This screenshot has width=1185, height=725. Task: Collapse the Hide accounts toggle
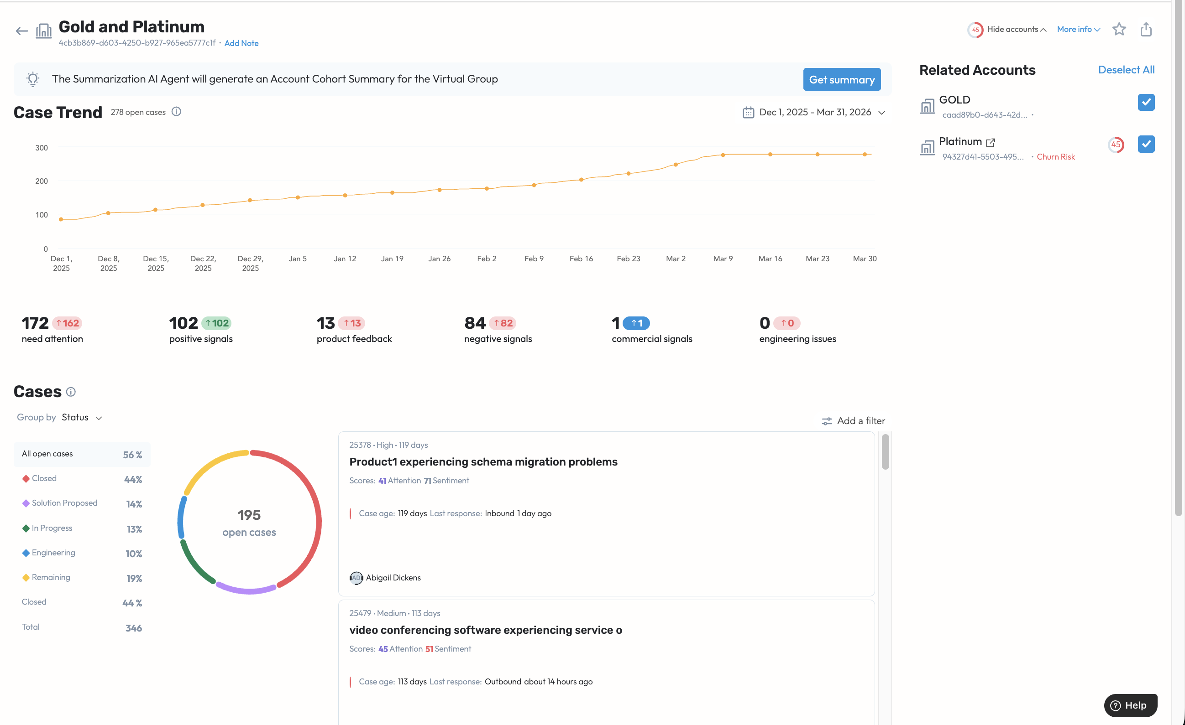pyautogui.click(x=1016, y=29)
